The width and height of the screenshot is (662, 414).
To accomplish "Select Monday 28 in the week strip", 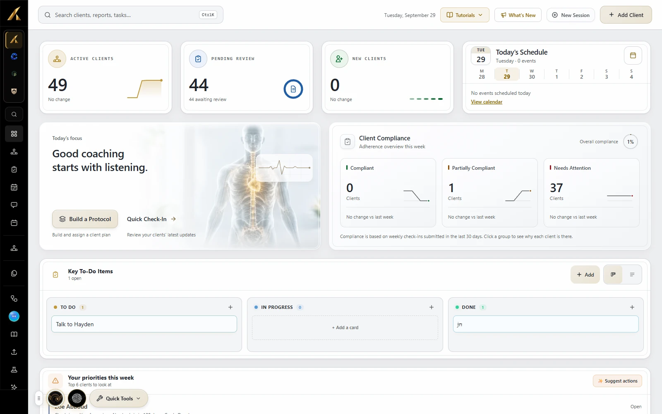I will tap(482, 74).
